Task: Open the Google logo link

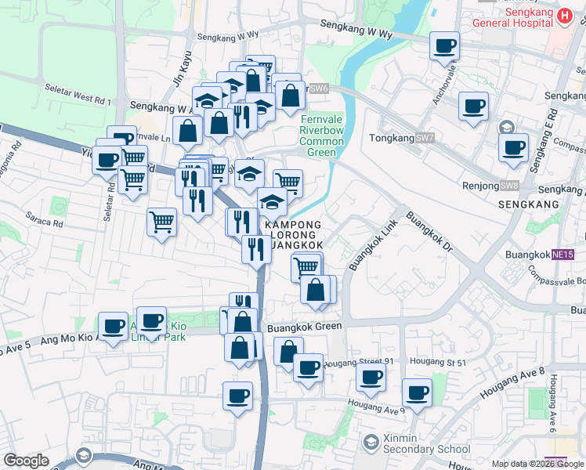Action: click(26, 461)
